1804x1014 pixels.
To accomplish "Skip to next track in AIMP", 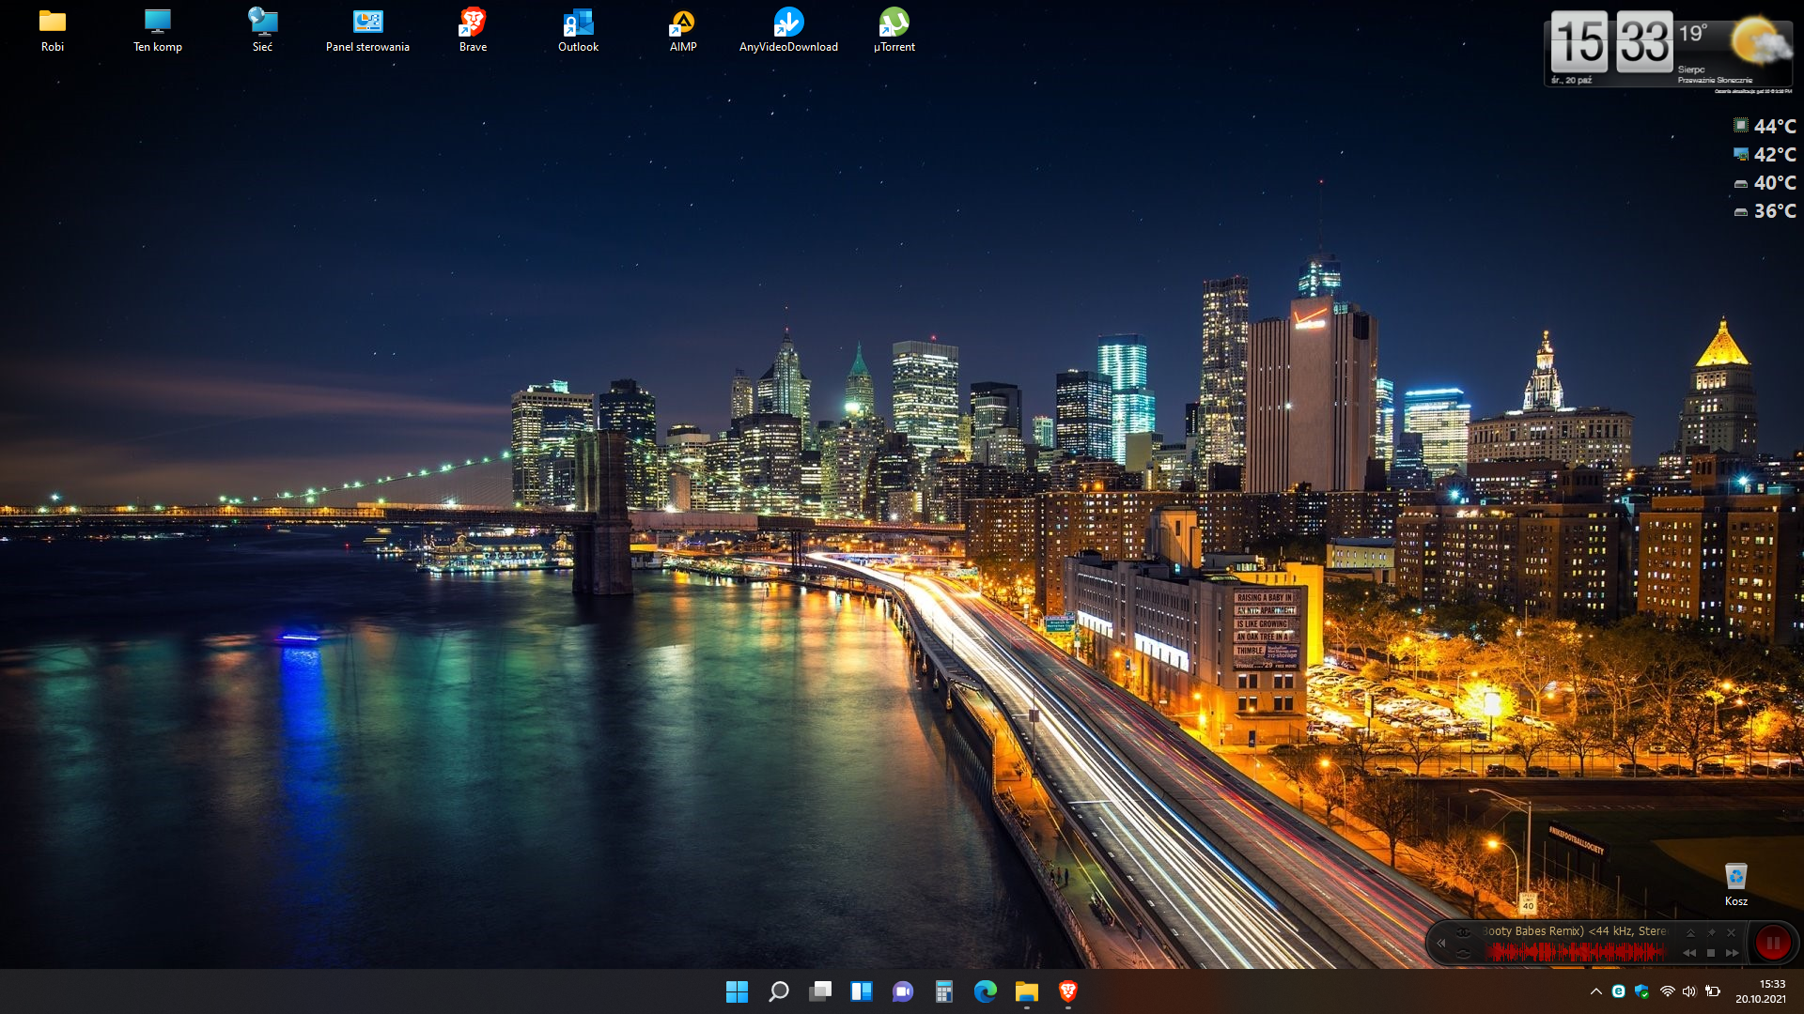I will click(x=1732, y=953).
